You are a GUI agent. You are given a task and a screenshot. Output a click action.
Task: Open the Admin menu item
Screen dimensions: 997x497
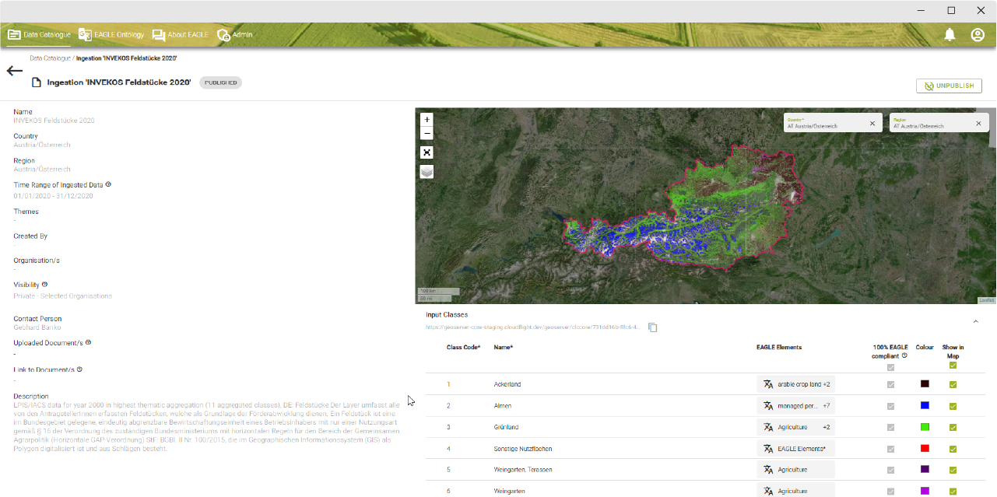point(234,35)
